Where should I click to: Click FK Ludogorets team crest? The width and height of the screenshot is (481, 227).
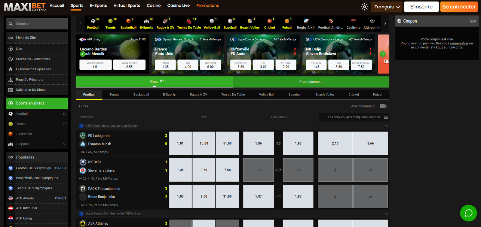[x=83, y=135]
